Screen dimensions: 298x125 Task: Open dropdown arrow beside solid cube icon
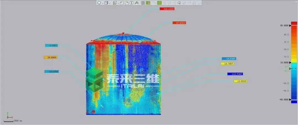click(109, 3)
